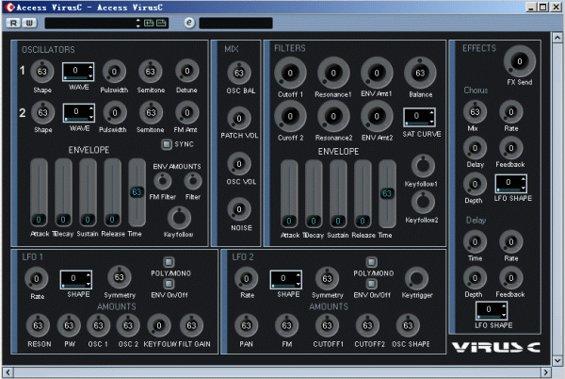The image size is (565, 379).
Task: Click LFO 1 FILT GAIN amount knob
Action: coord(191,325)
